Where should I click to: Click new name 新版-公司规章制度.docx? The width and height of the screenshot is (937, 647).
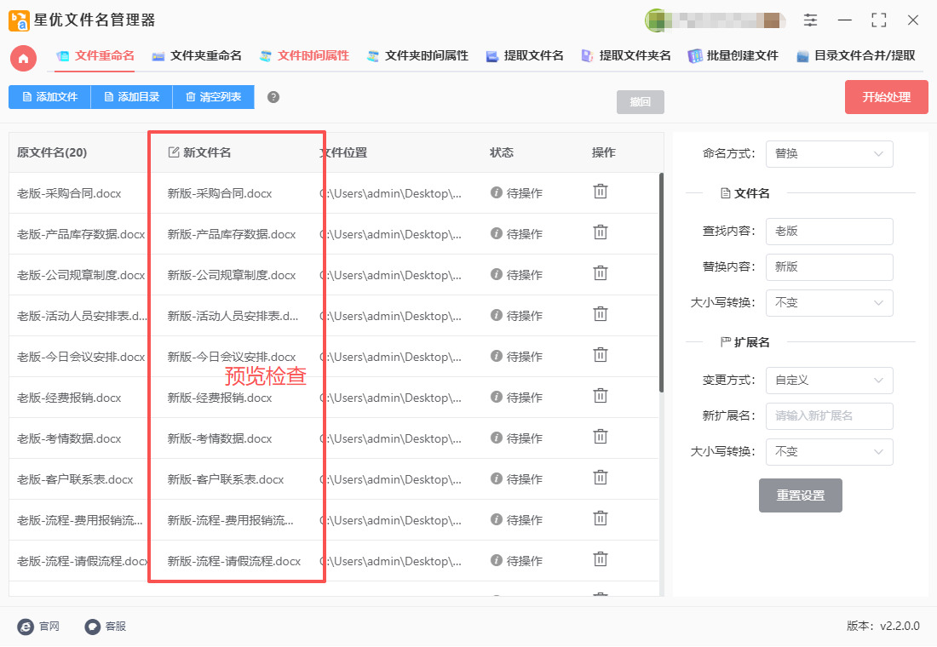click(x=231, y=276)
